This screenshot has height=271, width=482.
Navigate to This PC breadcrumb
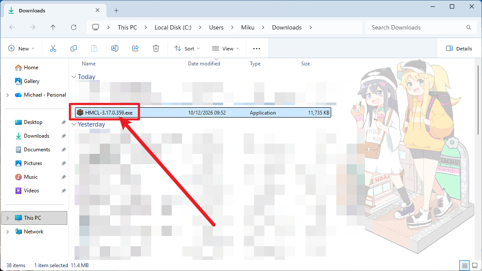127,27
